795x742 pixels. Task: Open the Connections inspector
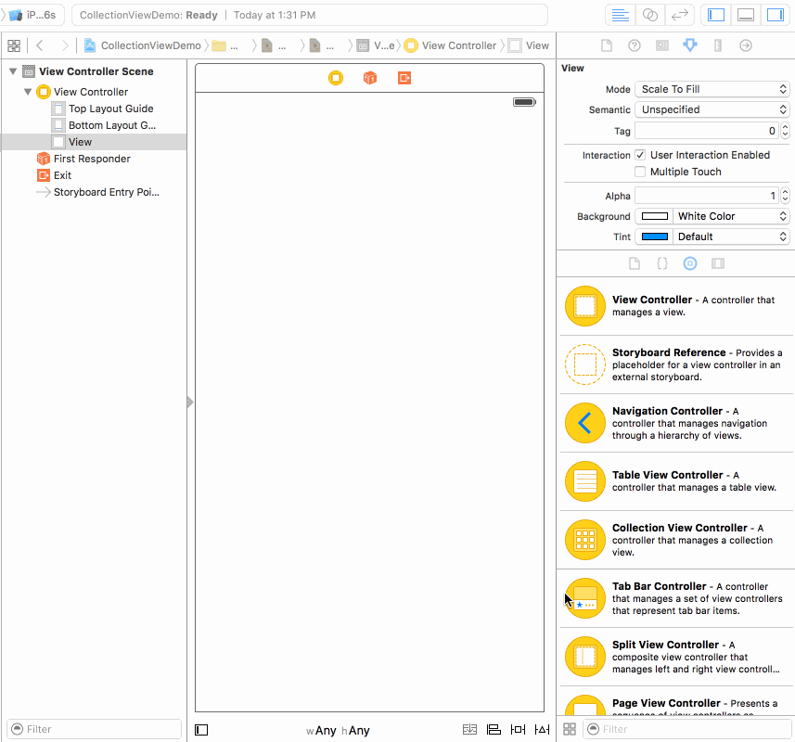(x=745, y=45)
